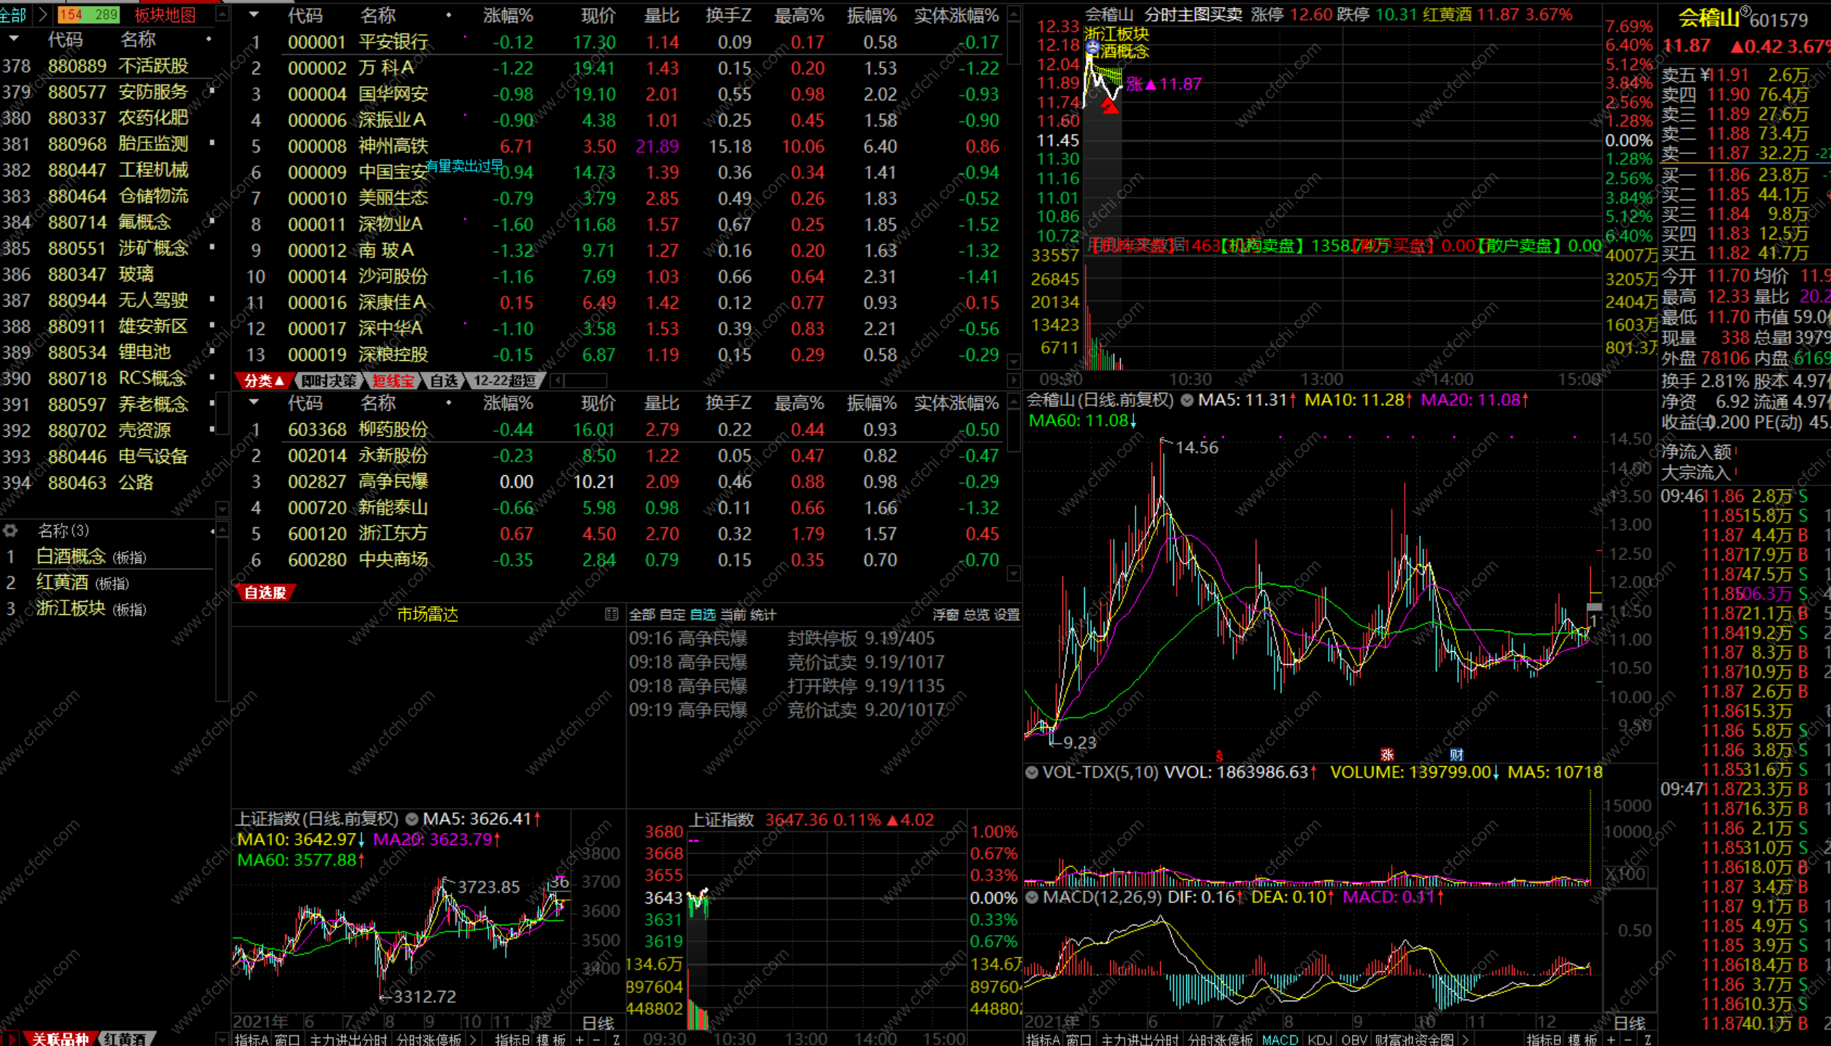Toggle the 自选 filter in 市场雷达
The height and width of the screenshot is (1046, 1831).
point(702,615)
